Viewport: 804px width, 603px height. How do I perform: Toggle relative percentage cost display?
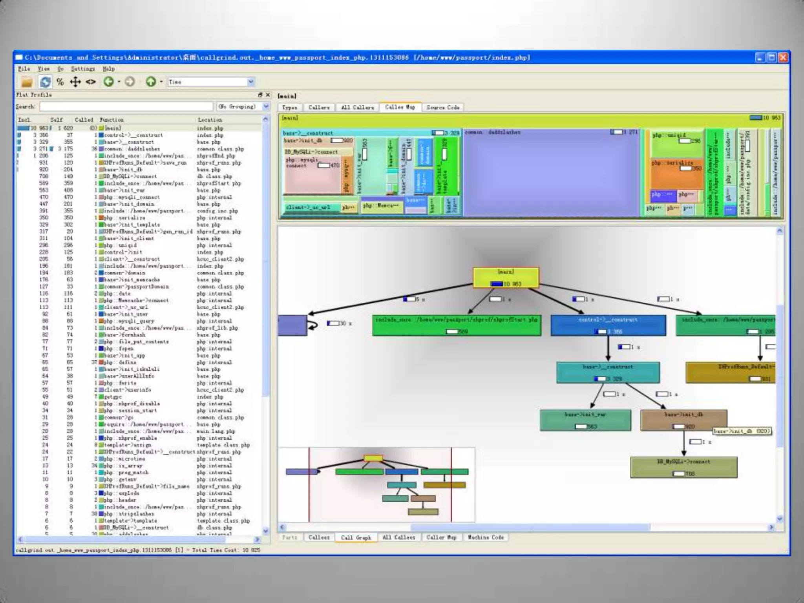[x=60, y=82]
